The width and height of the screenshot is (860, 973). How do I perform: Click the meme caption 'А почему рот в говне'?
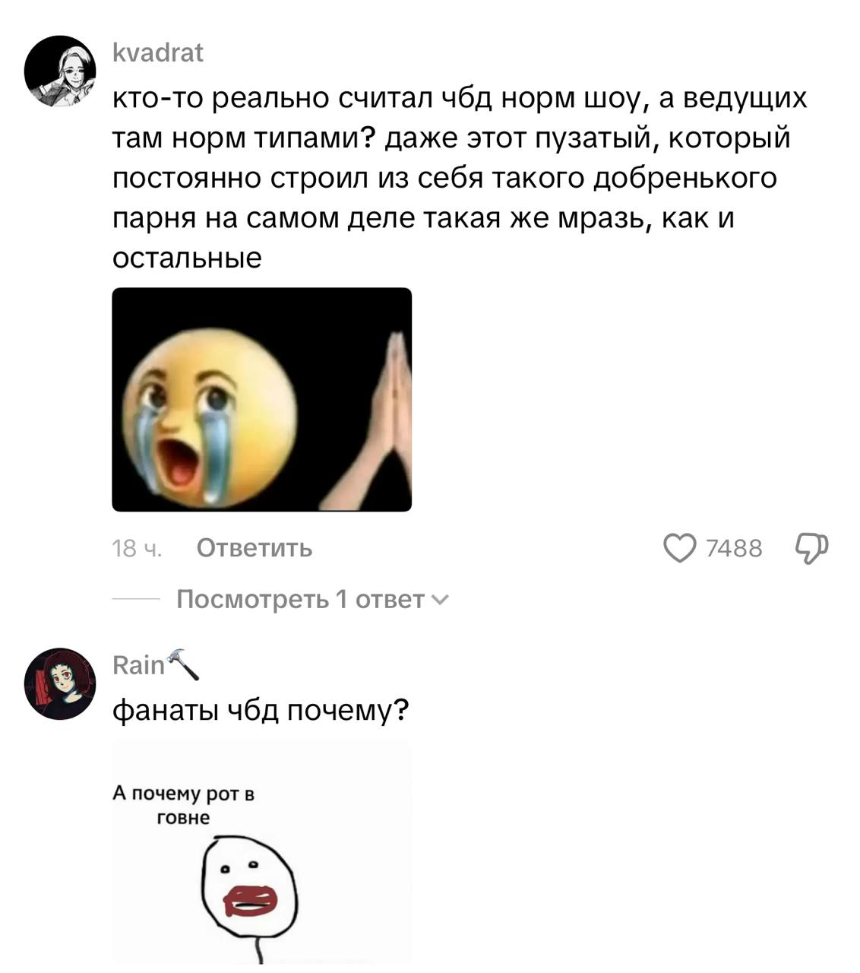pos(183,806)
